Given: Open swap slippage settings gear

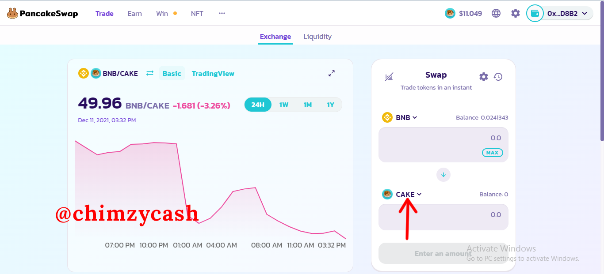Looking at the screenshot, I should [484, 77].
